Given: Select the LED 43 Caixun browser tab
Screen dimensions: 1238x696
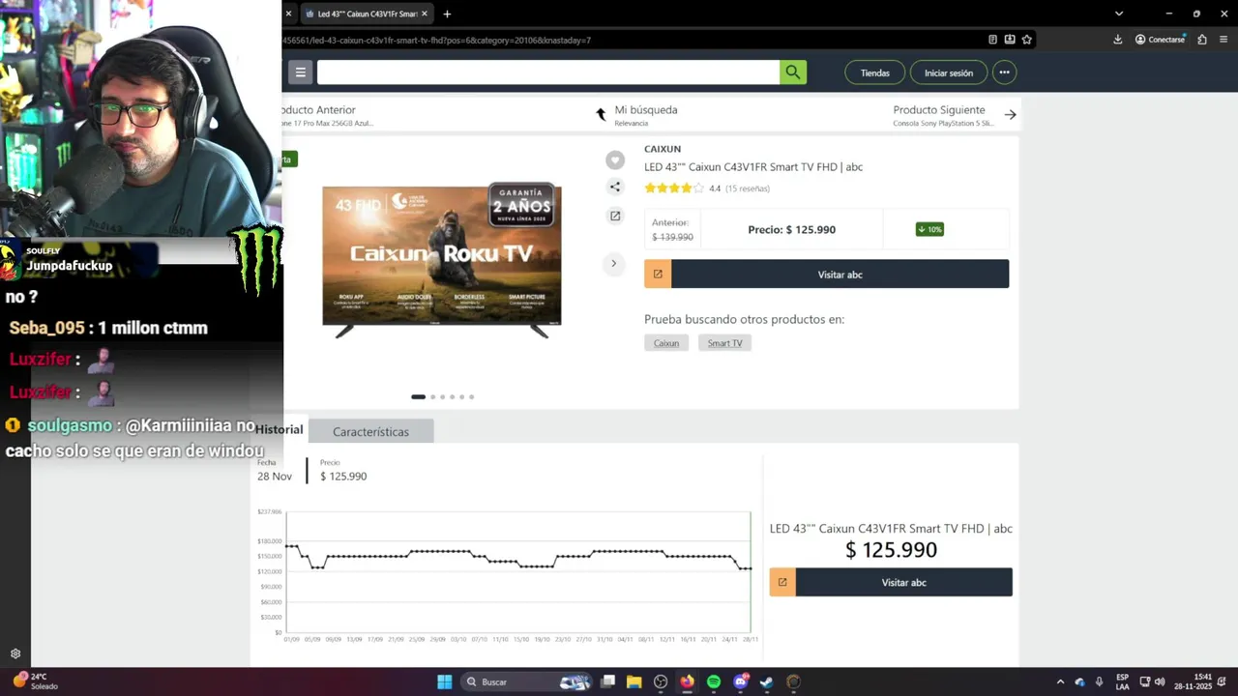Looking at the screenshot, I should coord(366,14).
